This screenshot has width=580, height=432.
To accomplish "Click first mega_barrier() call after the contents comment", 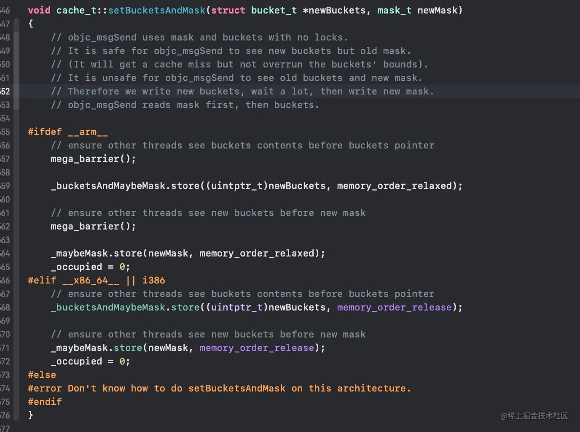I will point(93,159).
